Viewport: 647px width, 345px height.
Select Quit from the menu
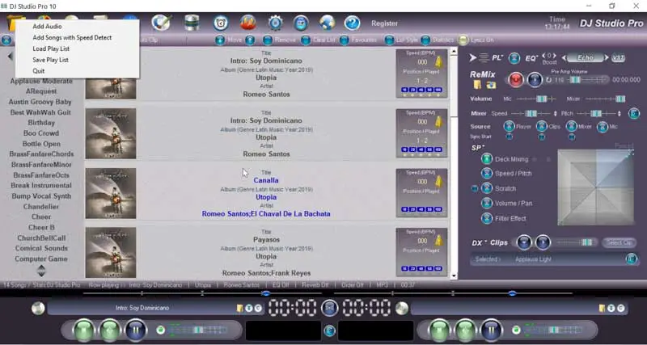point(38,71)
